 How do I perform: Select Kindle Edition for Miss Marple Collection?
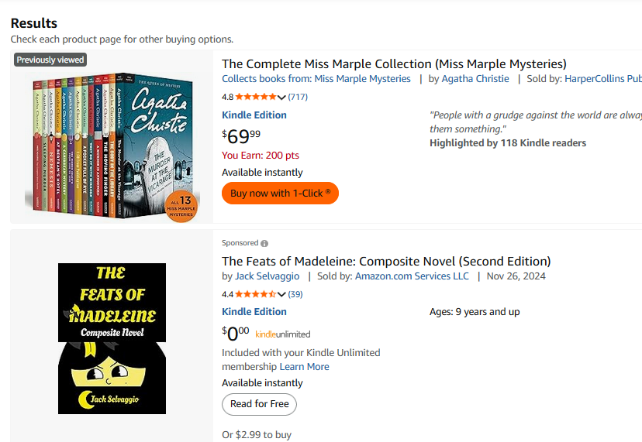point(254,115)
